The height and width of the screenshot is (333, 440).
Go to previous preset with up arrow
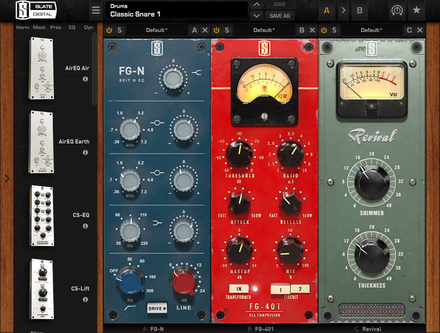pyautogui.click(x=256, y=4)
